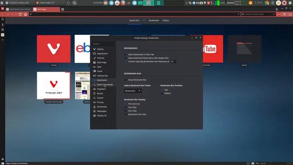Open the News speed dial folder
This screenshot has width=293, height=165.
[244, 49]
